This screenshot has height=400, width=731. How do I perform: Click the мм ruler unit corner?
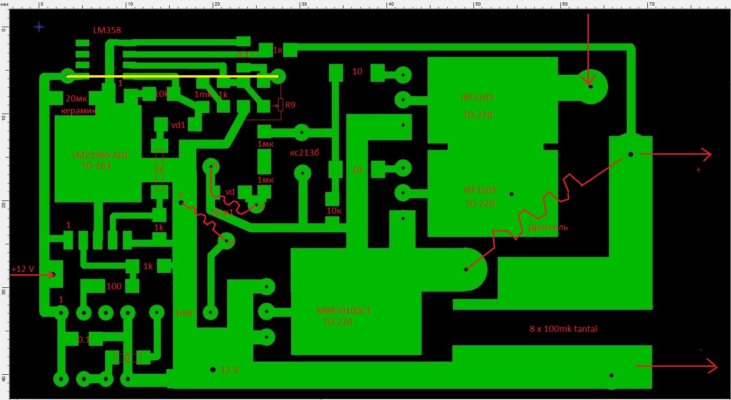(5, 4)
